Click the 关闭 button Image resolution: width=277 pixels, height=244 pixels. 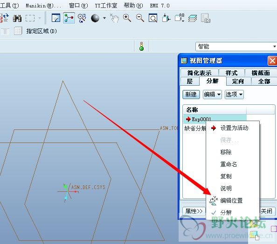[267, 211]
